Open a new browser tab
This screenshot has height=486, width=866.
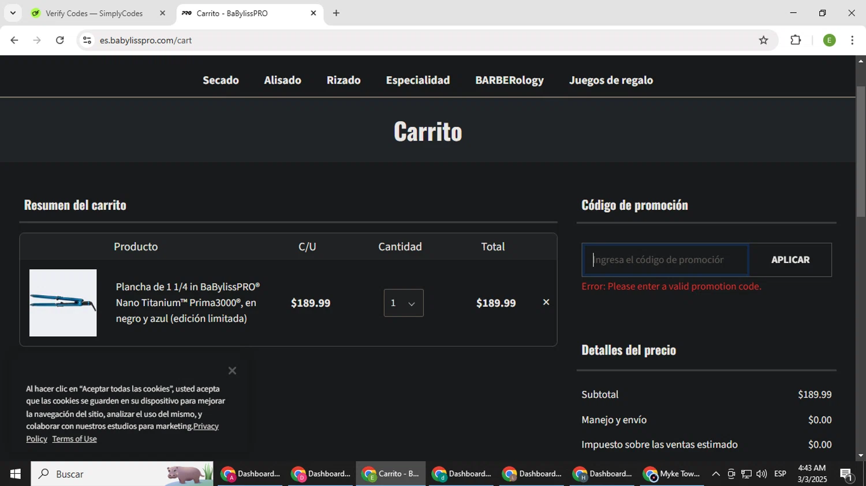(x=336, y=13)
